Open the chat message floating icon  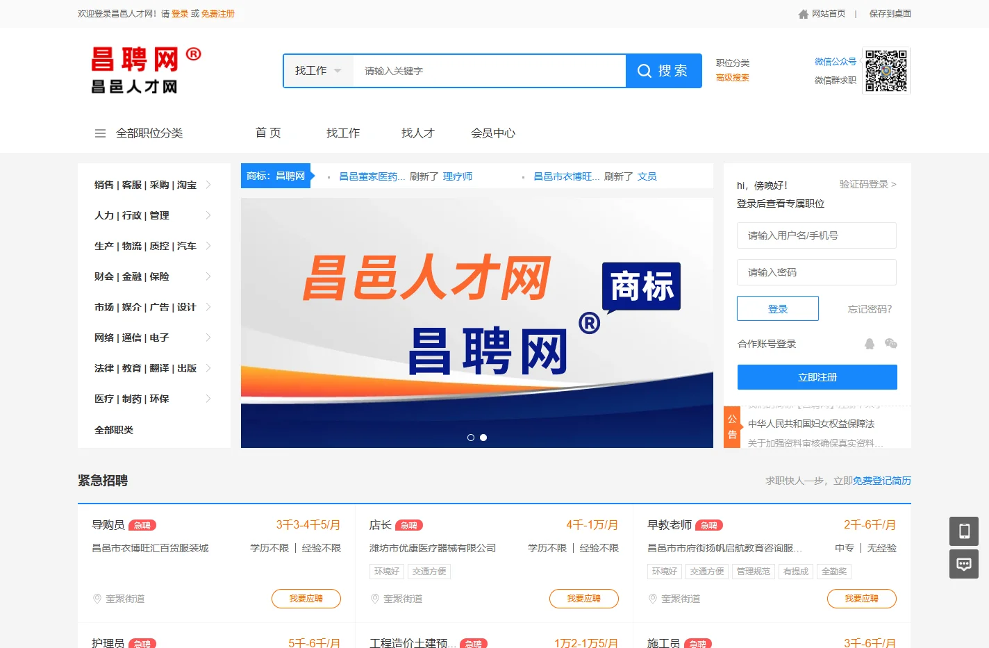pos(964,564)
